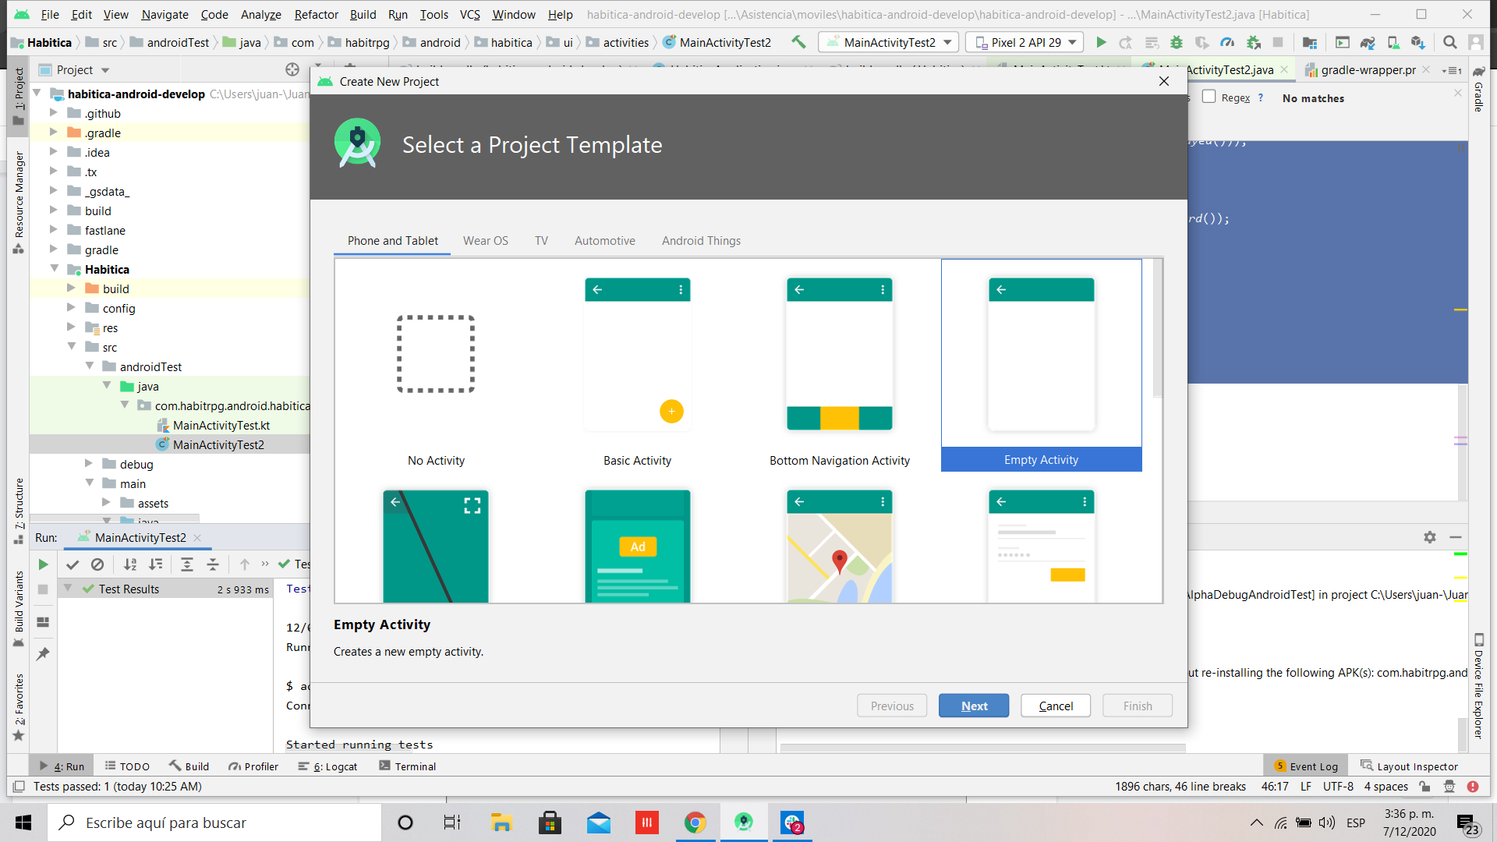Run the app with green play icon
Viewport: 1497px width, 842px height.
[x=1101, y=42]
